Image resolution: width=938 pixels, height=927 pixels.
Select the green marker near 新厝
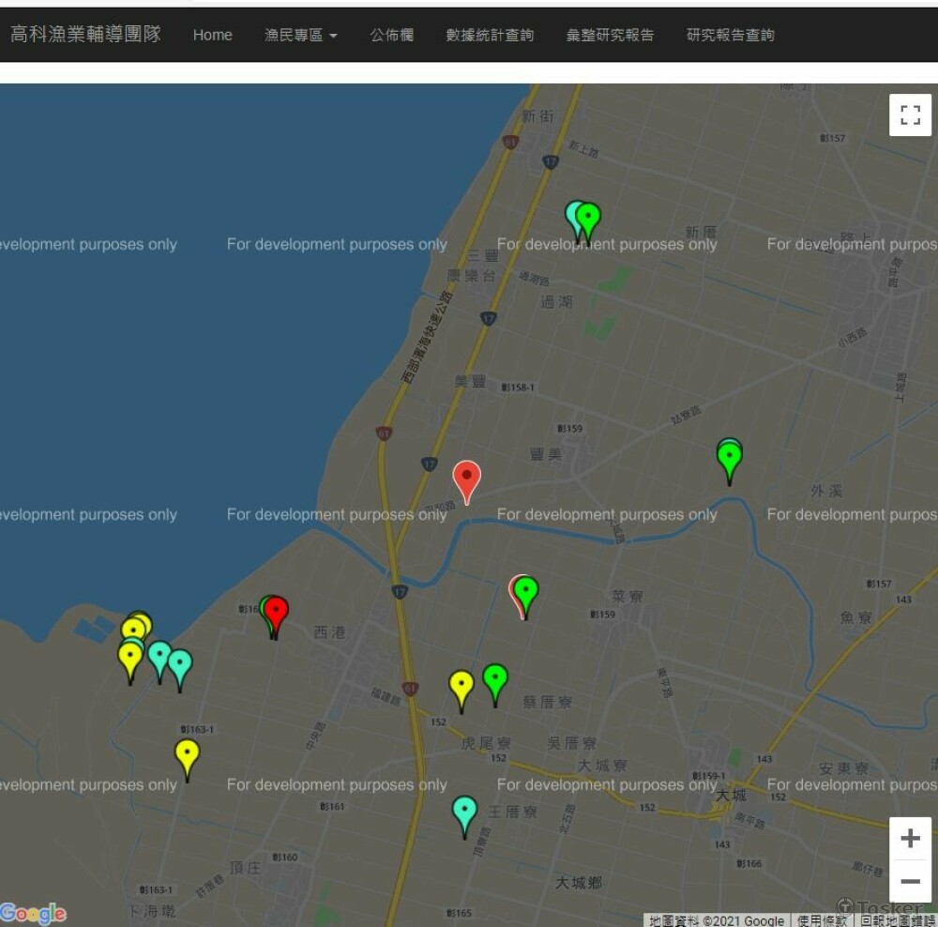click(x=588, y=219)
